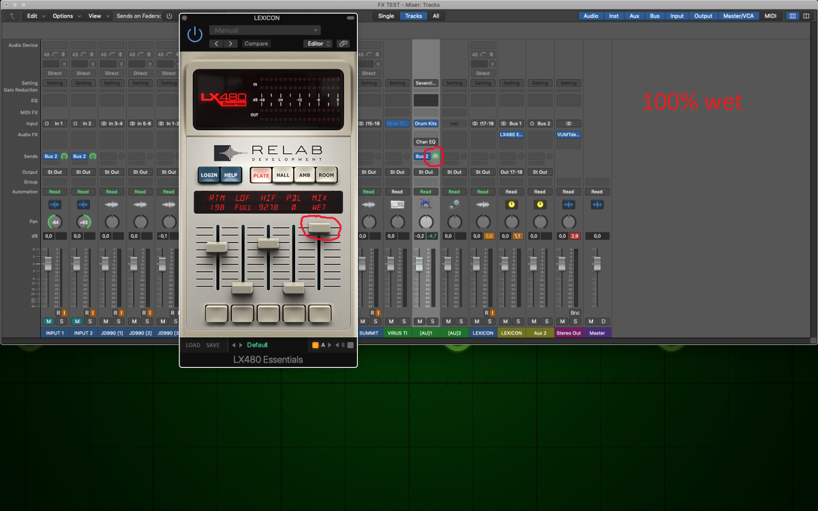Viewport: 818px width, 511px height.
Task: Toggle Sends on Faders power icon
Action: tap(169, 16)
